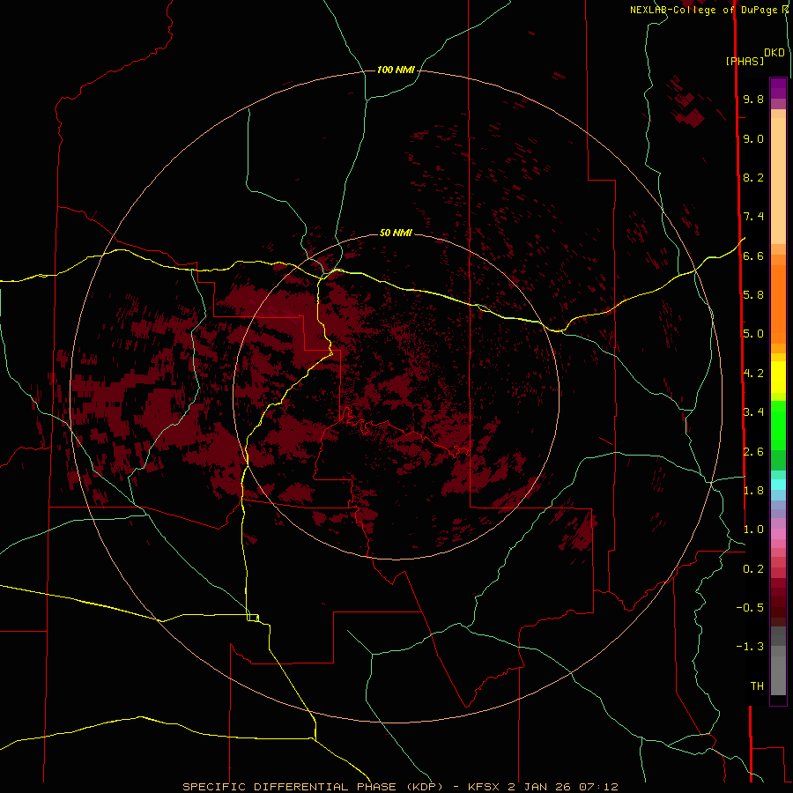Pick the pink band of the color scale
Screen dimensions: 793x793
pyautogui.click(x=778, y=534)
